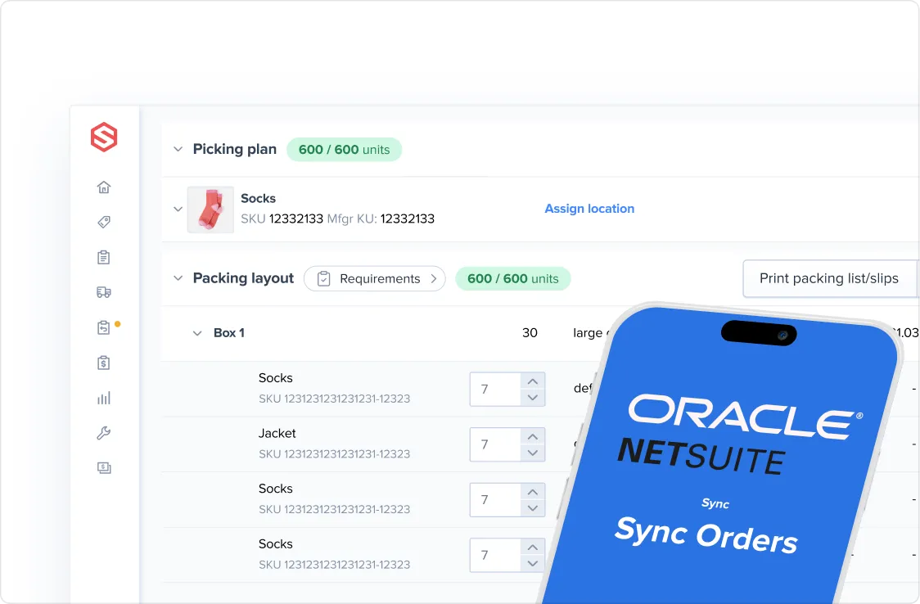
Task: Open the Requirements panel
Action: [x=374, y=278]
